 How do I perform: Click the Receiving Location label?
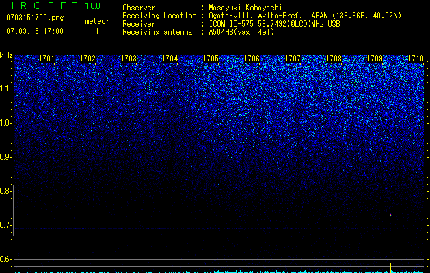coord(159,16)
